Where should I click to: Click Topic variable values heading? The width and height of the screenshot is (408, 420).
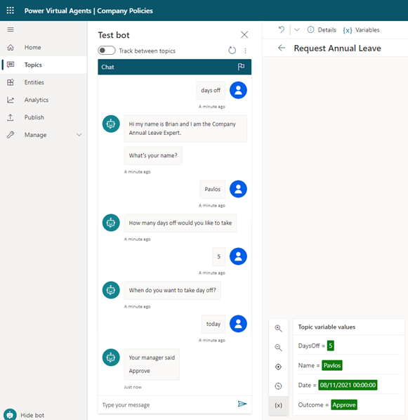(327, 327)
